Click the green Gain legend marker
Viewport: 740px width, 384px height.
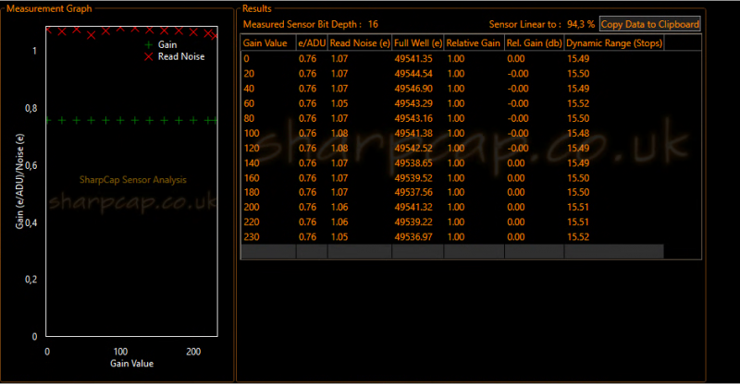click(149, 44)
